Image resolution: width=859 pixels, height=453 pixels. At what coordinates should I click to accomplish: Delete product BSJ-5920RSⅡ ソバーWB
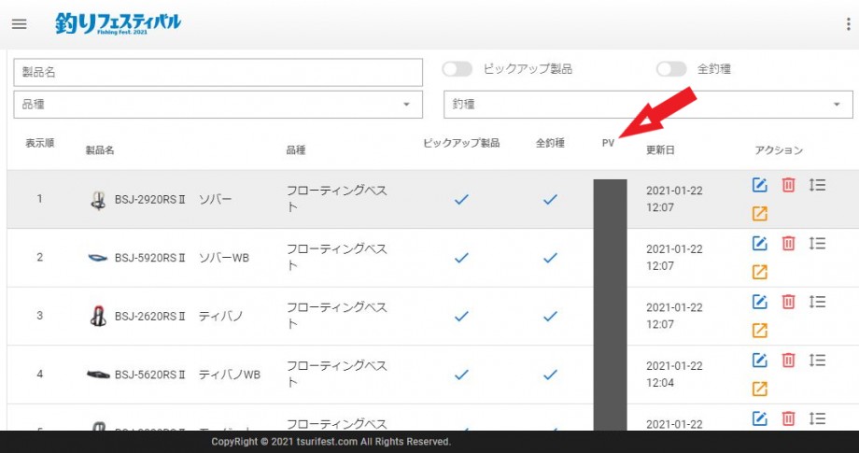(788, 243)
